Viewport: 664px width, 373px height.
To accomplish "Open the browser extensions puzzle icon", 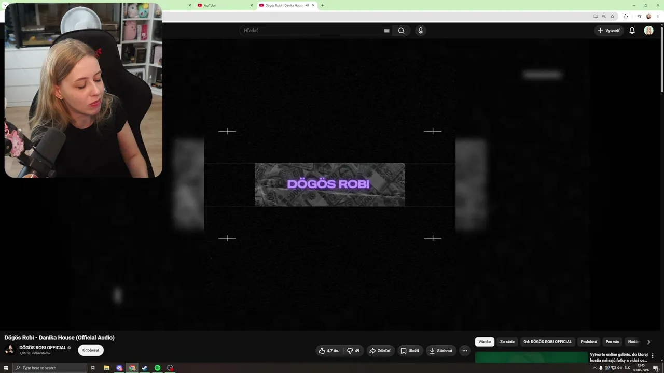I will coord(625,16).
